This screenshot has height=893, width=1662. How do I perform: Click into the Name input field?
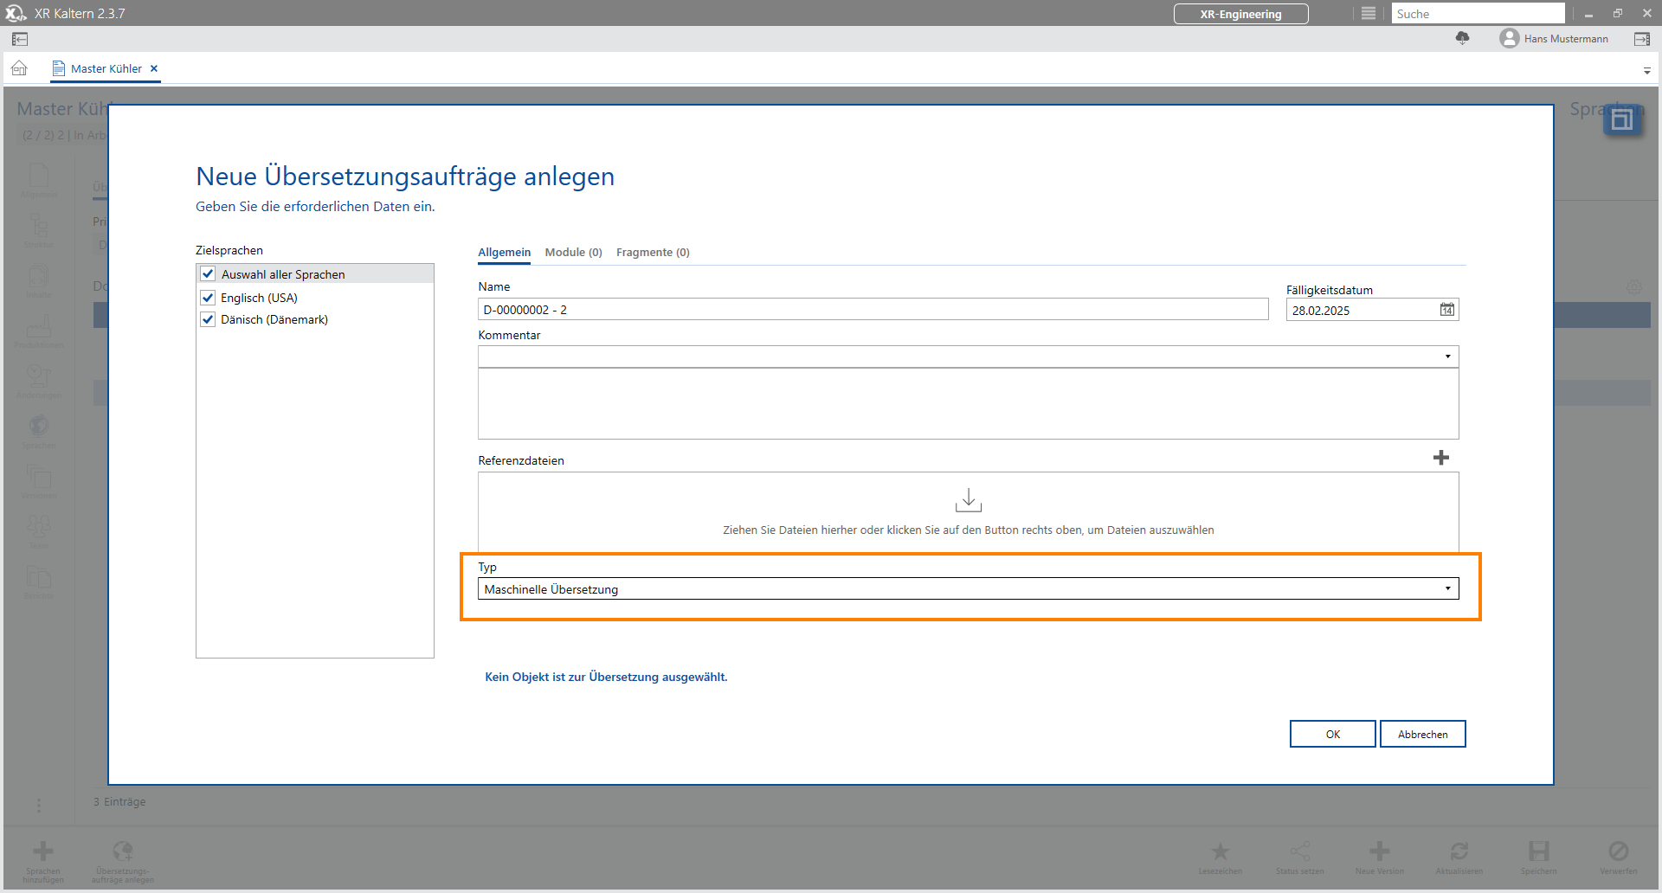873,310
